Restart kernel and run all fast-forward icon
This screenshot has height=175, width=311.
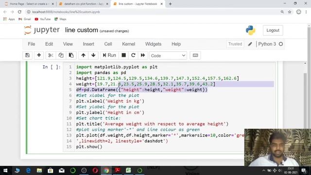(143, 55)
